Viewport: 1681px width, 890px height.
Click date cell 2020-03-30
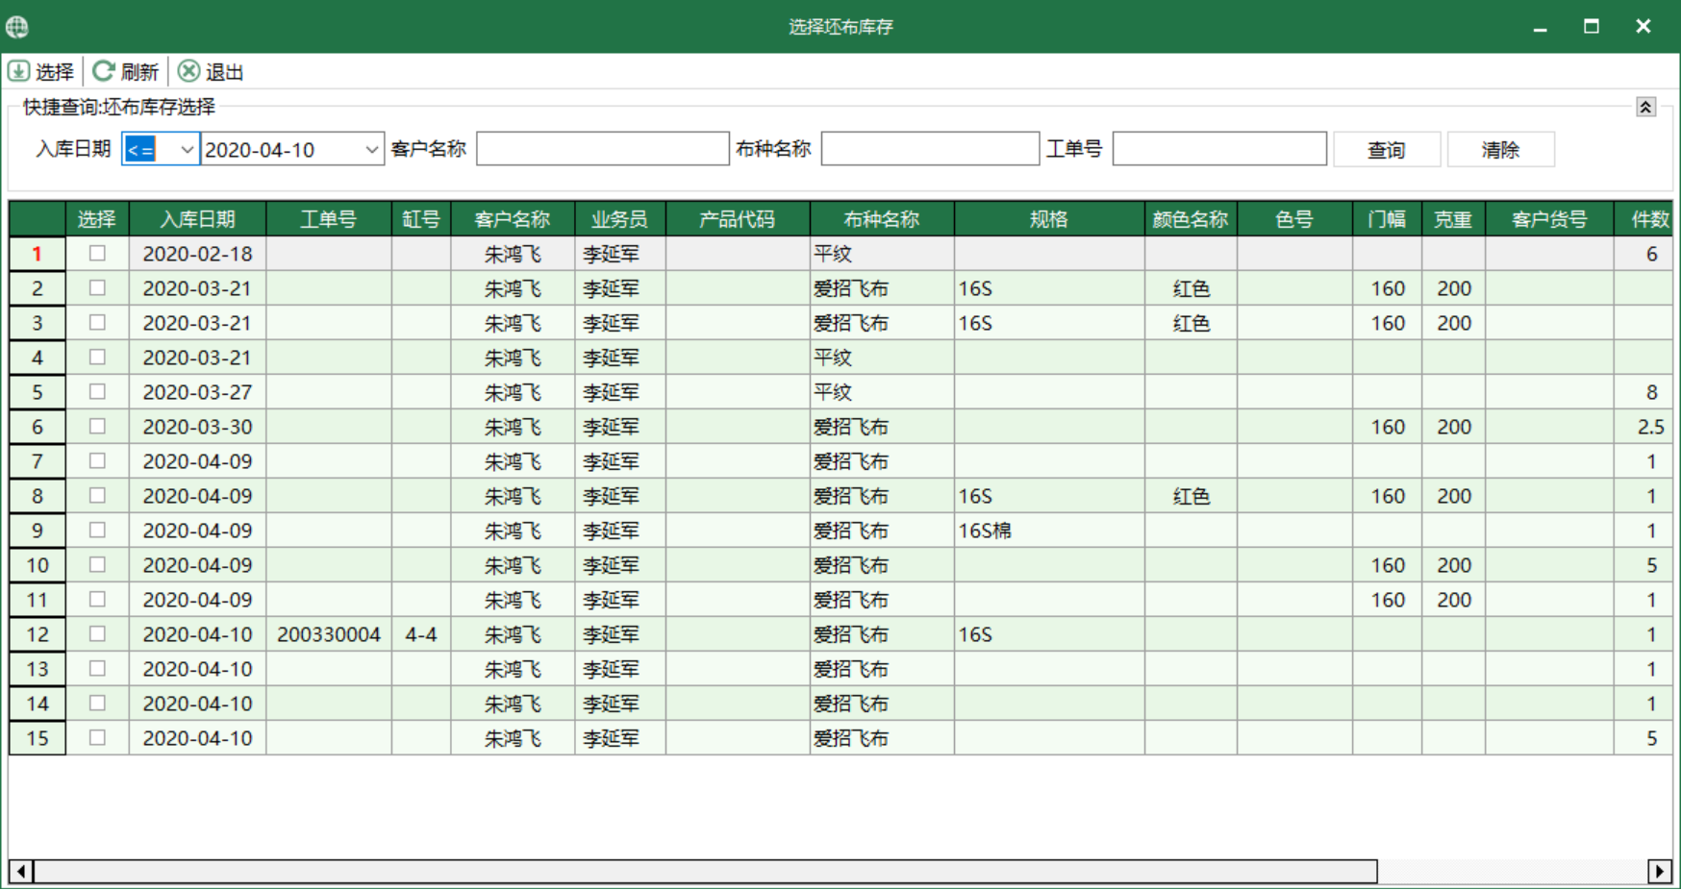197,427
